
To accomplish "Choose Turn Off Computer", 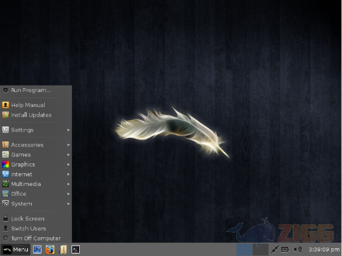I will click(36, 238).
